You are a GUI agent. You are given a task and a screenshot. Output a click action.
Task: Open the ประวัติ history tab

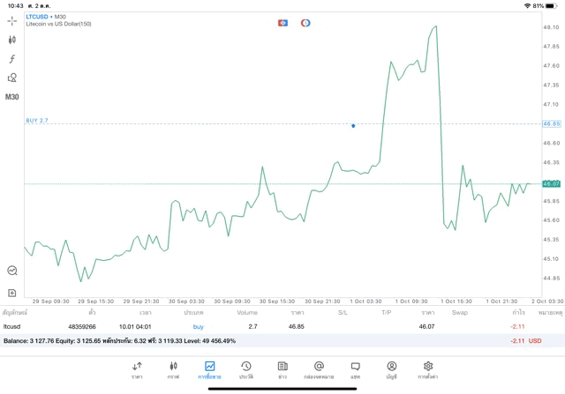[x=245, y=369]
